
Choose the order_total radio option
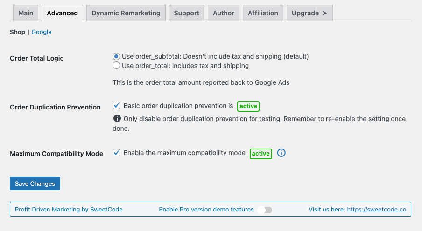coord(116,65)
